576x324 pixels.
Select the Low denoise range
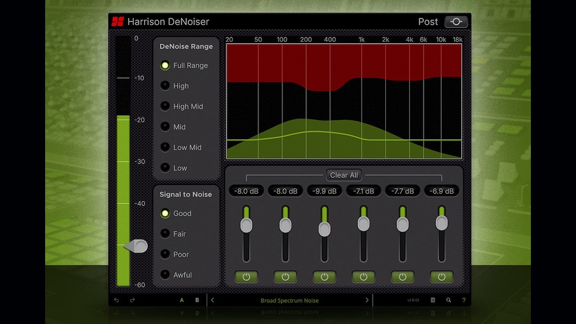coord(165,168)
